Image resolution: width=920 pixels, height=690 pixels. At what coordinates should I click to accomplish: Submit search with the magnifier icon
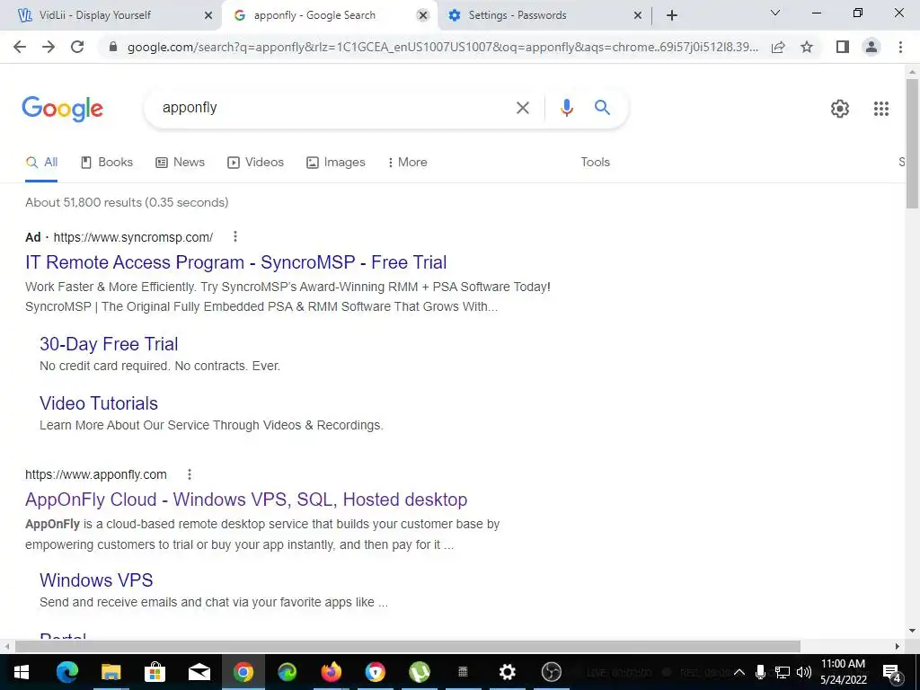pyautogui.click(x=602, y=108)
